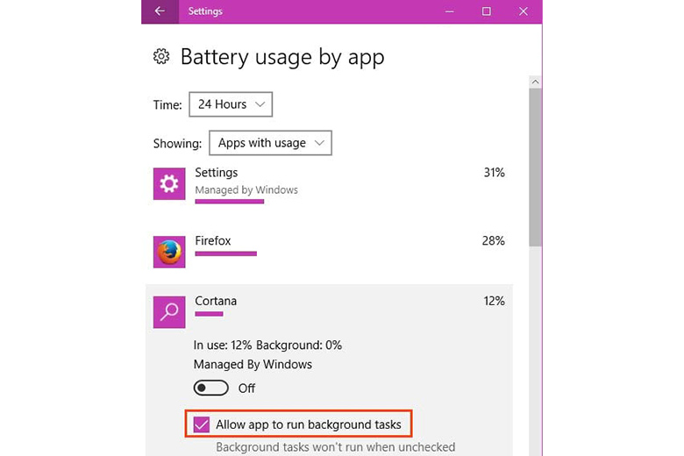Maximize the Settings window
The width and height of the screenshot is (684, 456).
coord(487,11)
